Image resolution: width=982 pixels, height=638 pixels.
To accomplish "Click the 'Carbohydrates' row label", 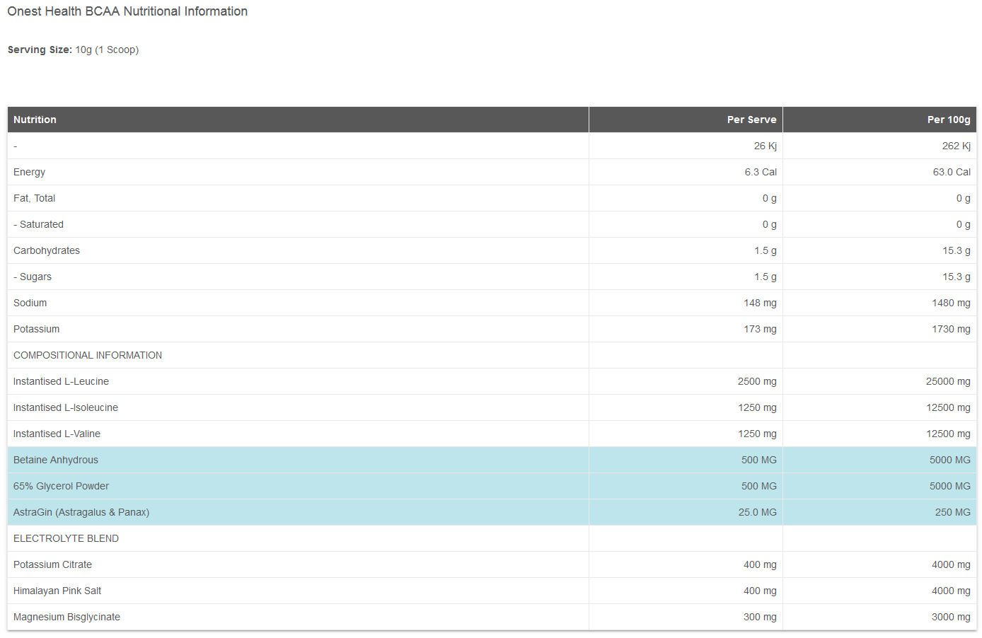I will [x=47, y=250].
